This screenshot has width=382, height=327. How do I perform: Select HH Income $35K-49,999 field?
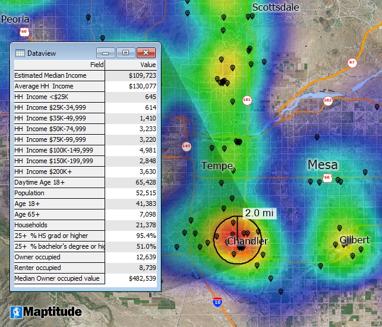pyautogui.click(x=59, y=118)
